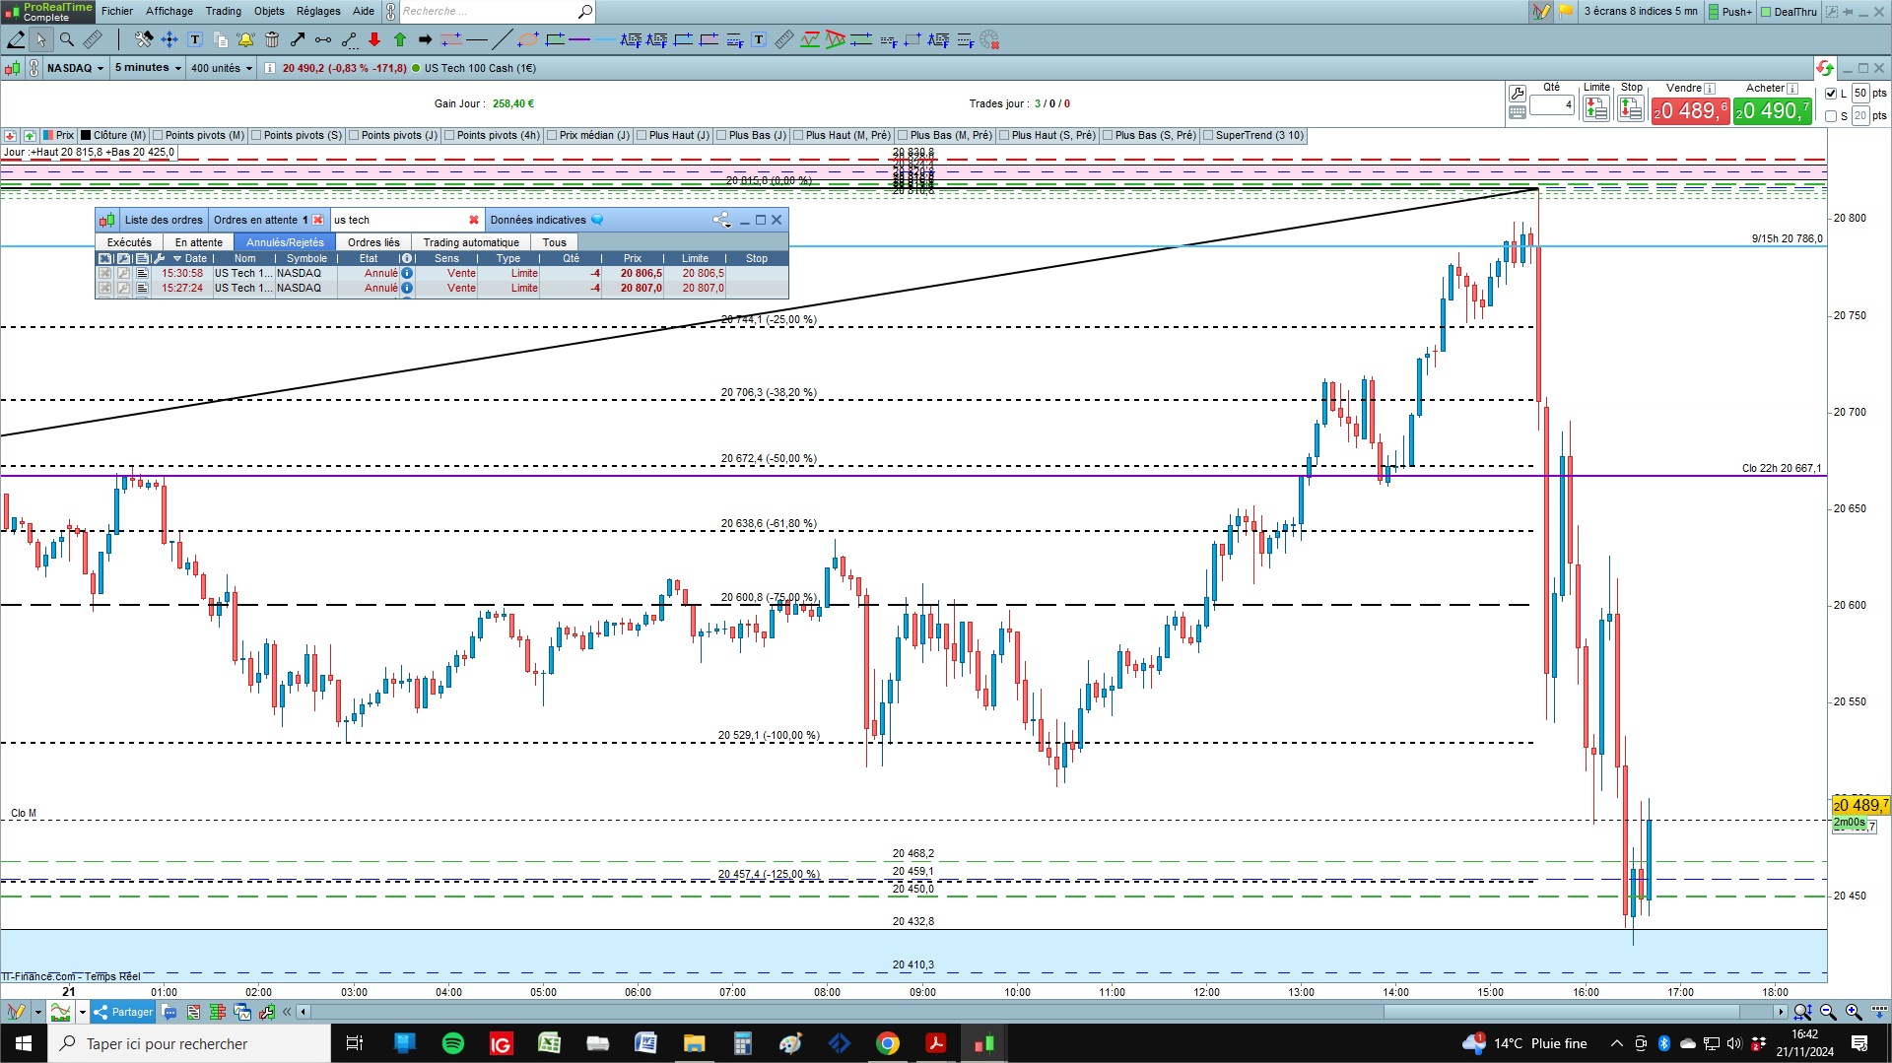Open Google Chrome from the taskbar
Viewport: 1892px width, 1063px height.
[x=888, y=1043]
